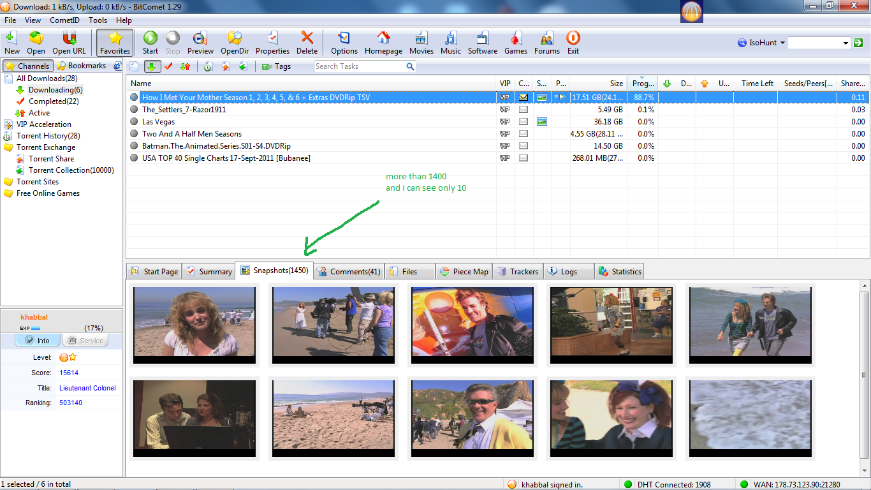871x490 pixels.
Task: Open the Tools menu
Action: (x=98, y=20)
